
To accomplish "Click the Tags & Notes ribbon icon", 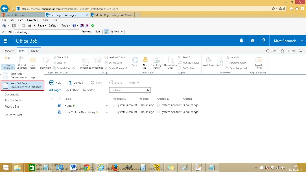I will pos(259,63).
